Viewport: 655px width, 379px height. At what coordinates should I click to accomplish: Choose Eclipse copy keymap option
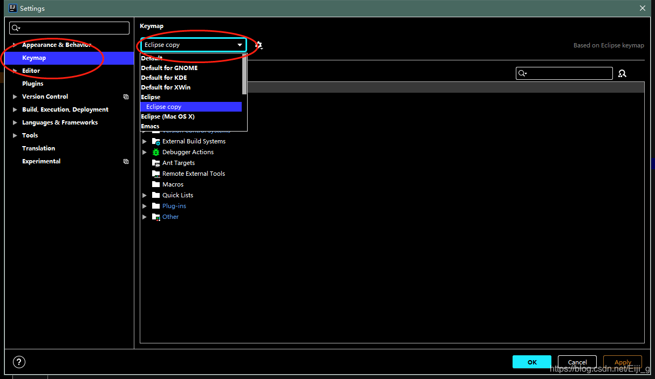tap(191, 107)
